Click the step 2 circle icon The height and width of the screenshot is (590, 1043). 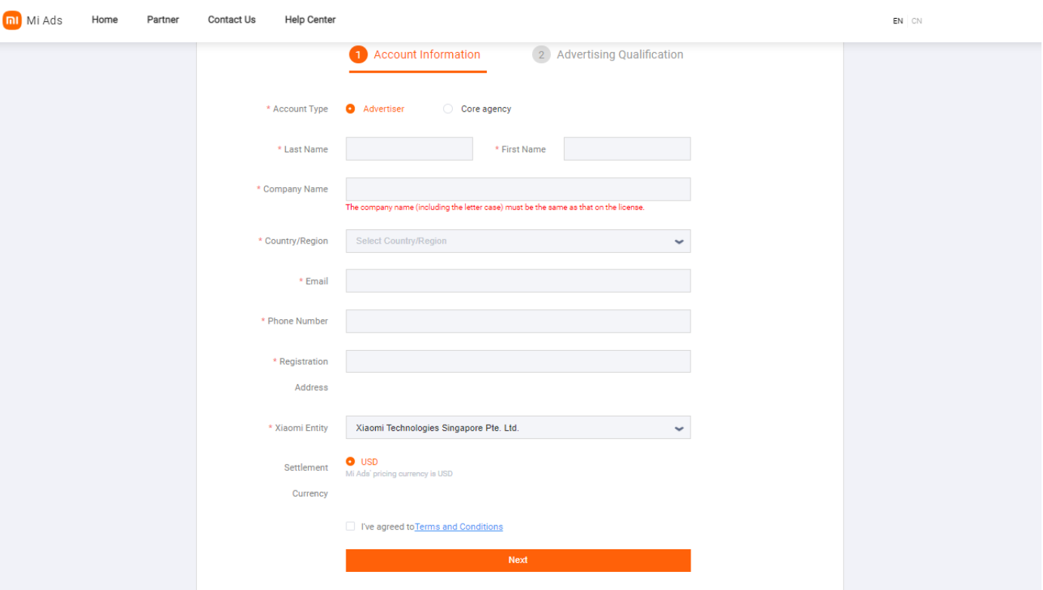[541, 54]
